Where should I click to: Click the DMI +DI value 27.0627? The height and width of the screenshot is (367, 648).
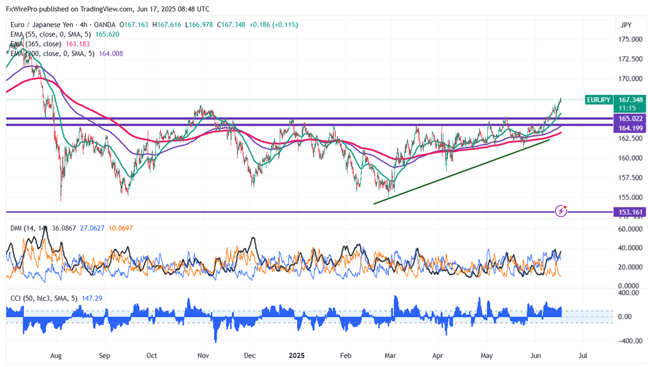coord(92,228)
